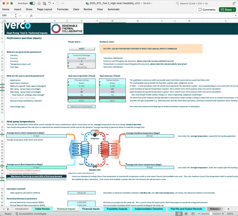Viewport: 238px width, 216px height.
Task: Click the 25 degC source flow temperature field
Action: (36, 167)
